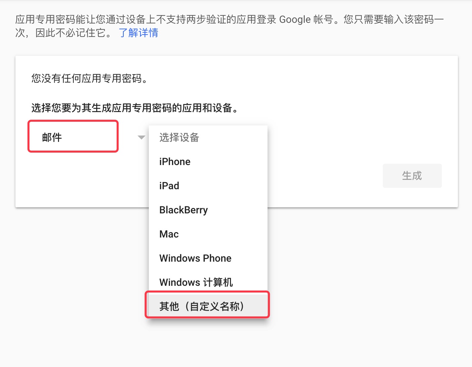Screen dimensions: 472x367
Task: Click the bold 选择您要为其生成应用专用密码 instruction
Action: [135, 108]
